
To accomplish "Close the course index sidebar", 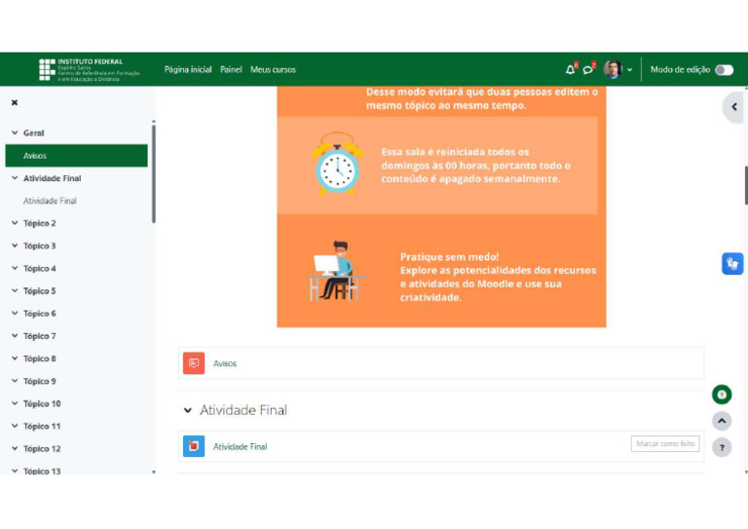I will (x=15, y=102).
